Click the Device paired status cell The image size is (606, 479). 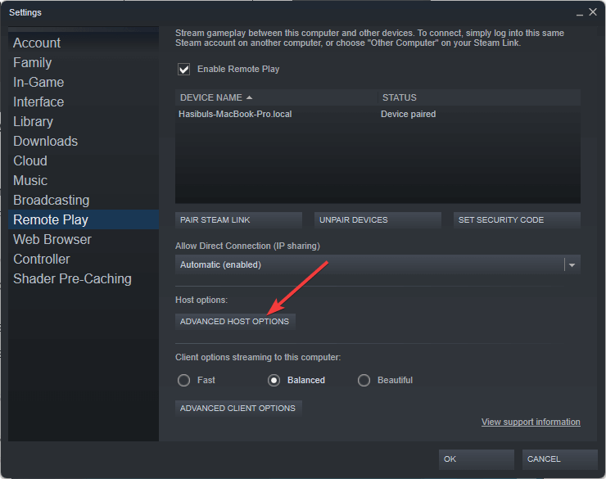408,115
